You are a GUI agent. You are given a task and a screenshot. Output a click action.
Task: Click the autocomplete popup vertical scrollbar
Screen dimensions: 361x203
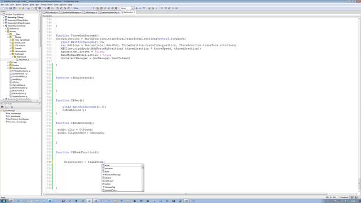point(143,178)
